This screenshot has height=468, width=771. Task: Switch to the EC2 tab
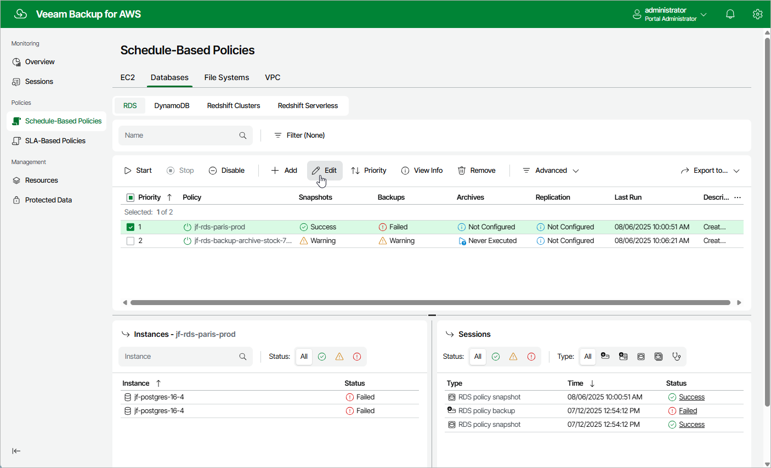pos(128,77)
